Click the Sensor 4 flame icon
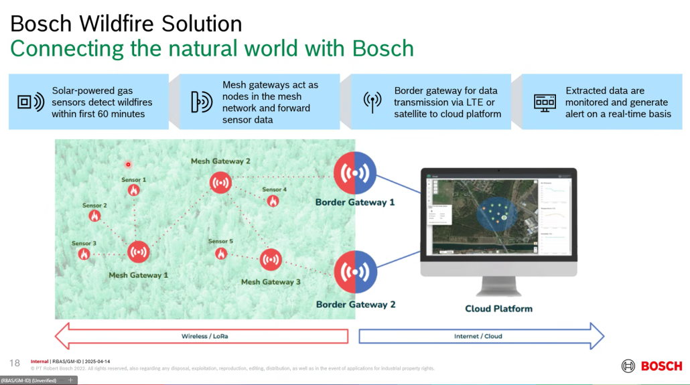This screenshot has width=690, height=385. [273, 201]
